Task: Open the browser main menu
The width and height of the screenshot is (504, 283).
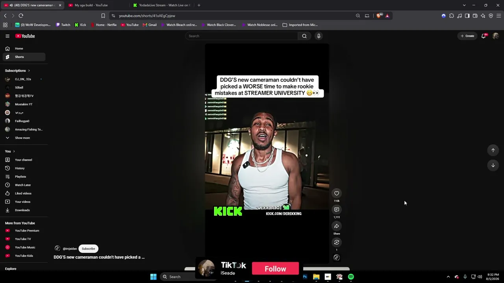Action: tap(499, 16)
